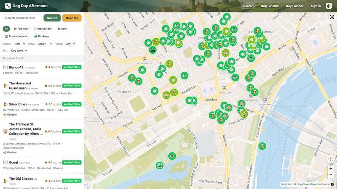This screenshot has width=337, height=189.
Task: Open the Gouqi listing title
Action: [13, 163]
